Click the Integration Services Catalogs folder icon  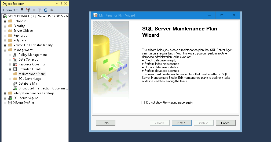pyautogui.click(x=10, y=93)
